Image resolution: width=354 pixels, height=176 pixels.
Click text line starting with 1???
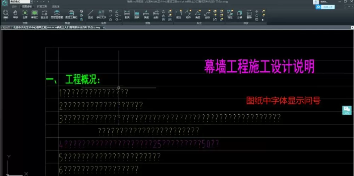[x=94, y=93]
